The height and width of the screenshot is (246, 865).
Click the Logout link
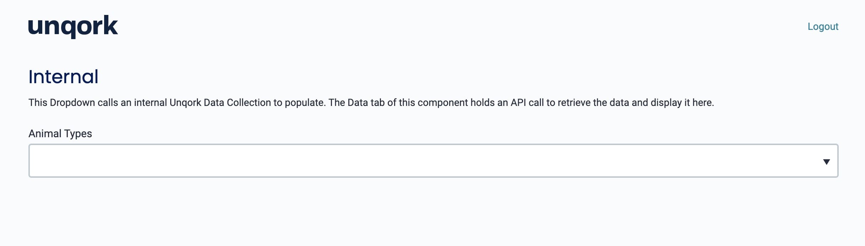823,26
